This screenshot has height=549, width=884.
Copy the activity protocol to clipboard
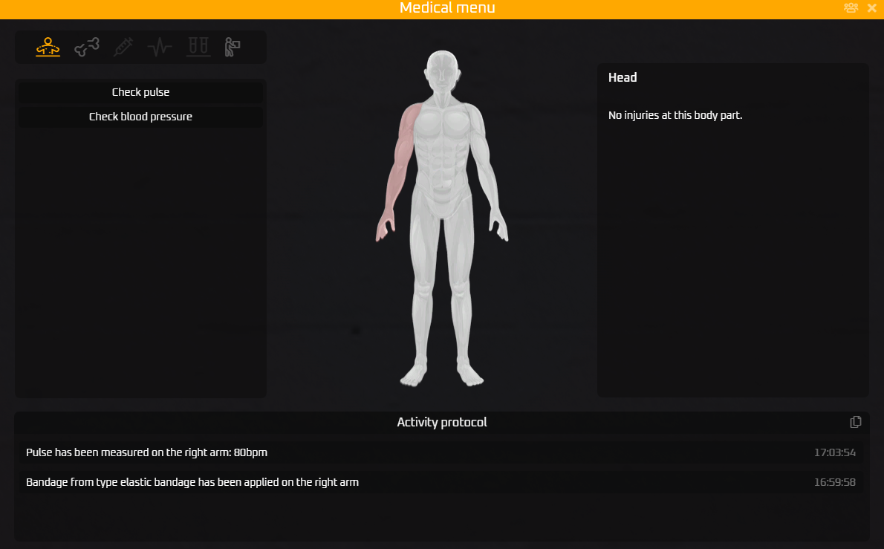[856, 422]
